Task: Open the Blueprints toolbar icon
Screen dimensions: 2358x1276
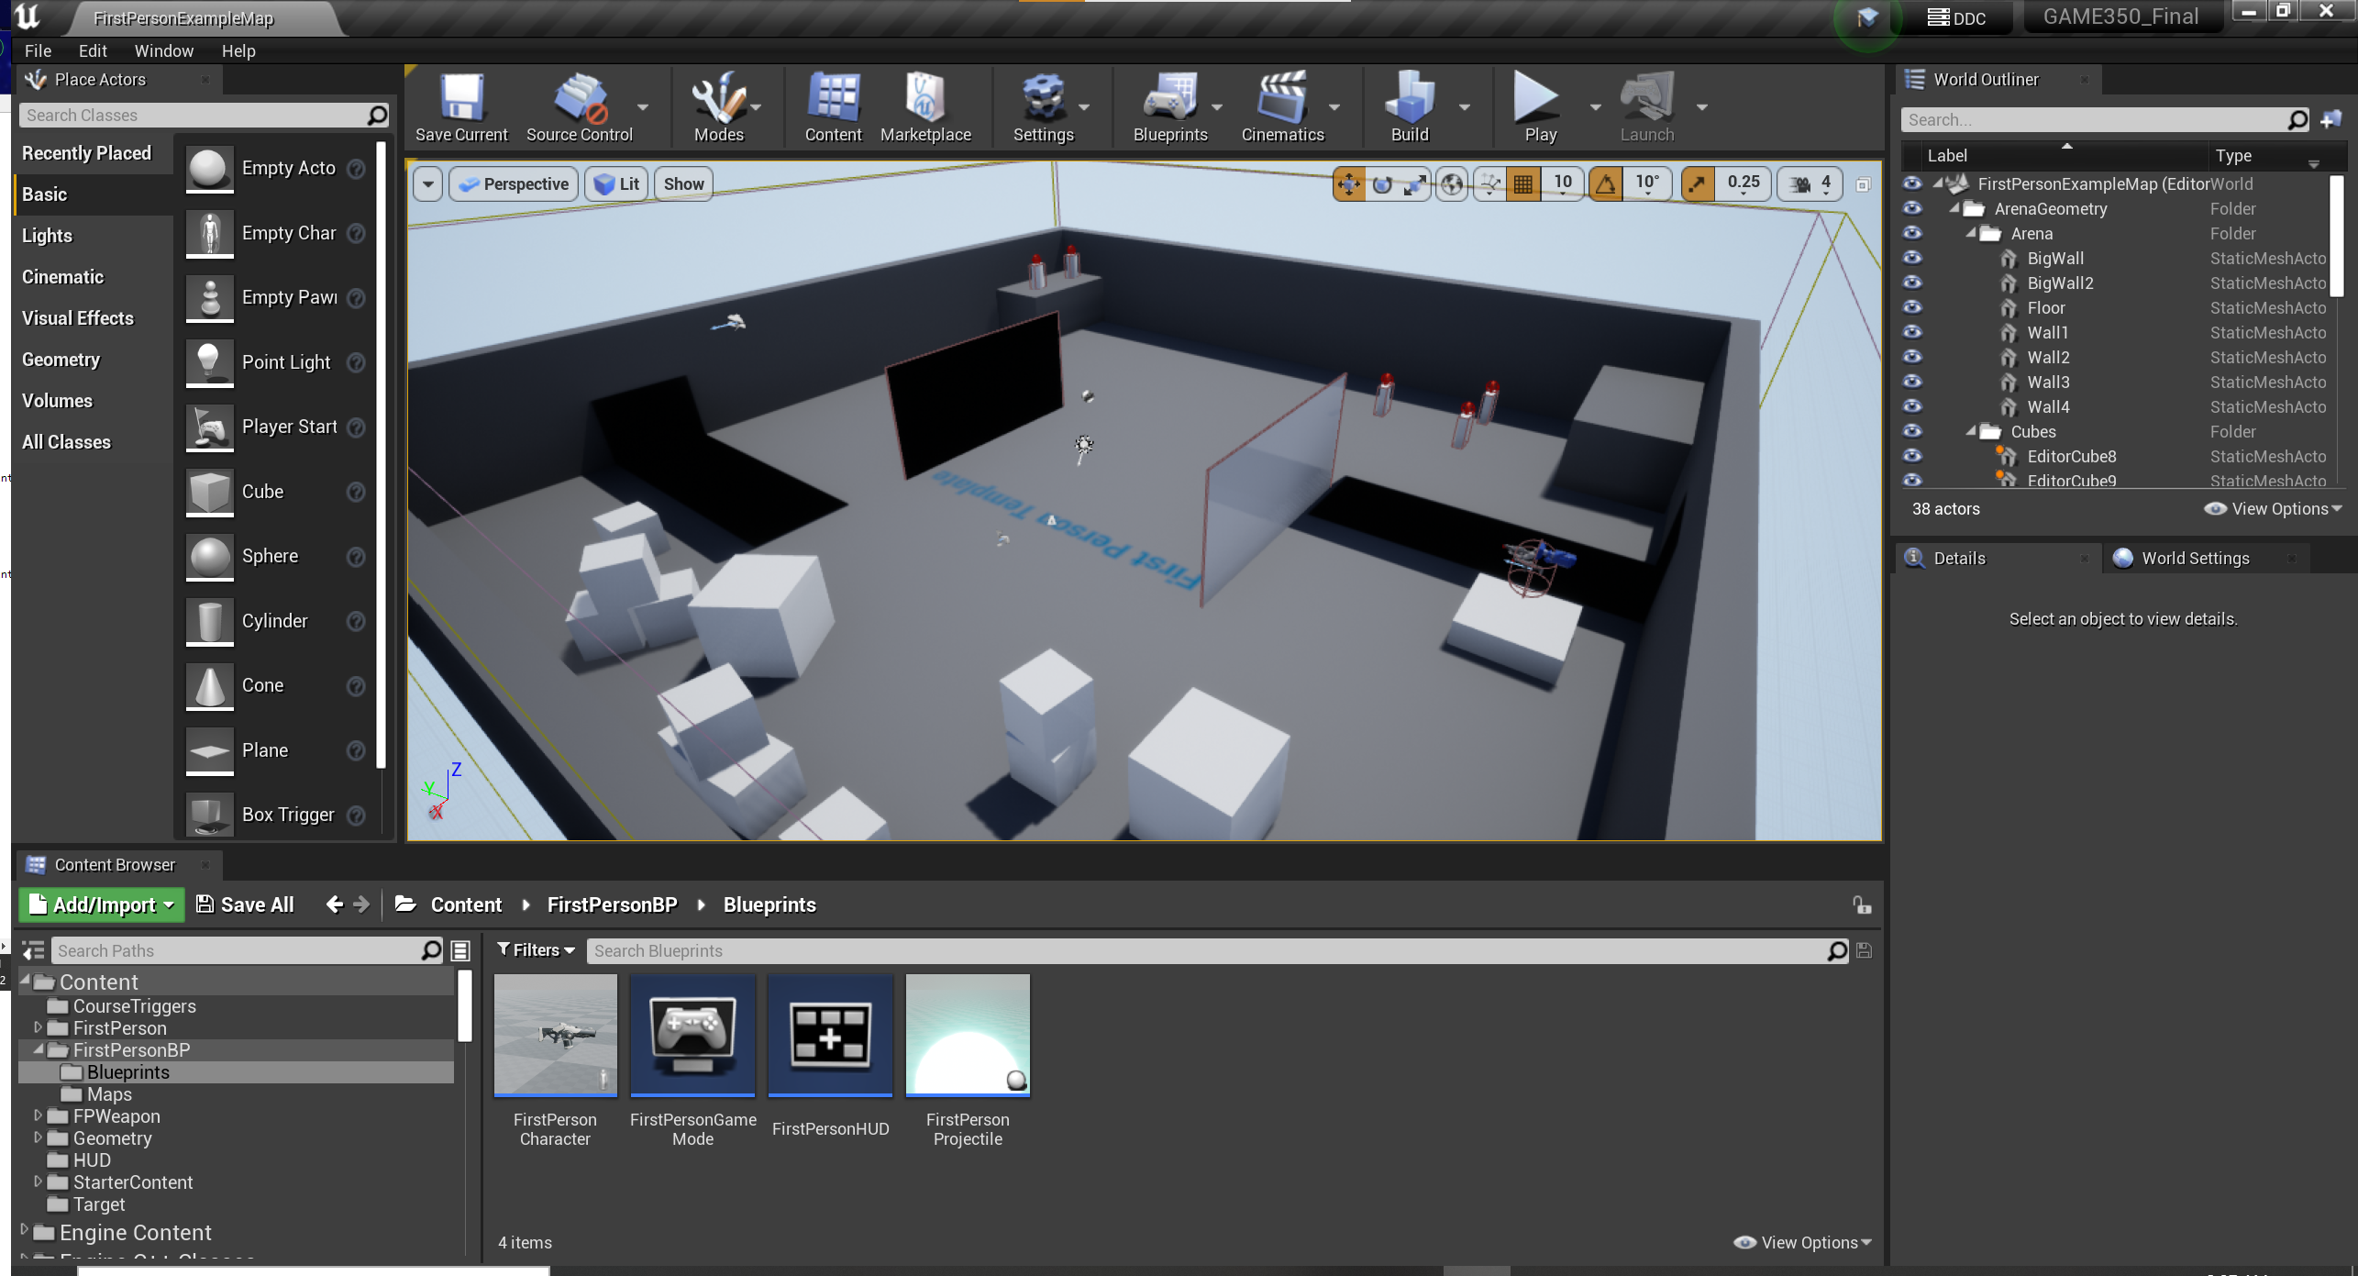Action: tap(1170, 106)
